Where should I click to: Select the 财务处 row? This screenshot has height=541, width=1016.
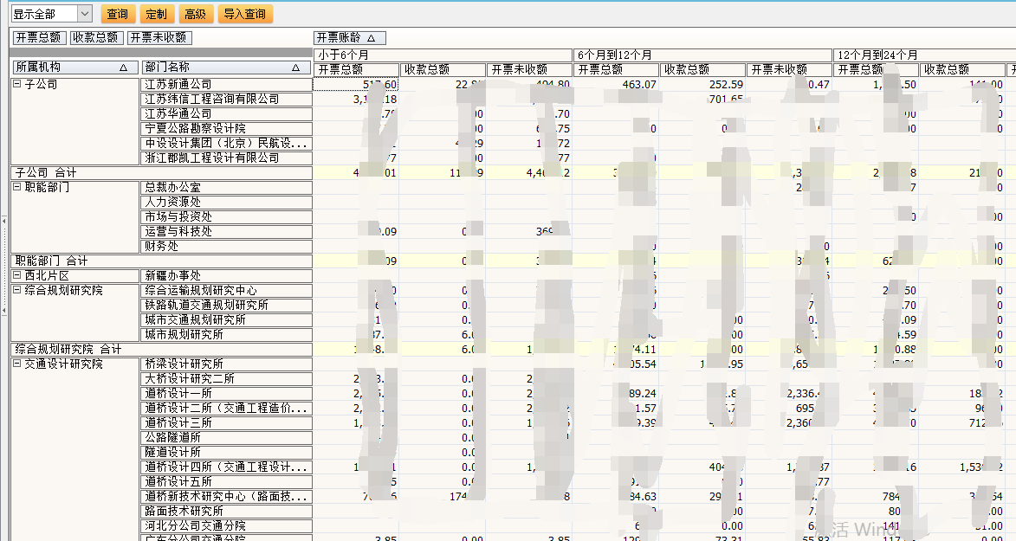click(226, 246)
